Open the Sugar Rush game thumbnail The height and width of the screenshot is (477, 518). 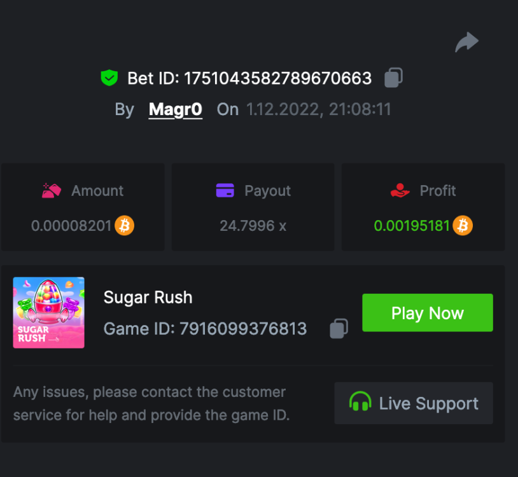point(49,312)
